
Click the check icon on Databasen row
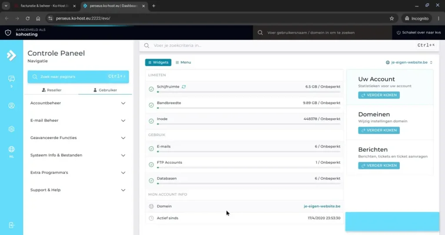point(151,181)
